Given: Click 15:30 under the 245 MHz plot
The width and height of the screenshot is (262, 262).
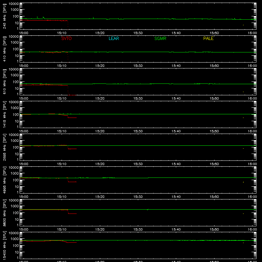Looking at the screenshot, I should click(x=138, y=33).
